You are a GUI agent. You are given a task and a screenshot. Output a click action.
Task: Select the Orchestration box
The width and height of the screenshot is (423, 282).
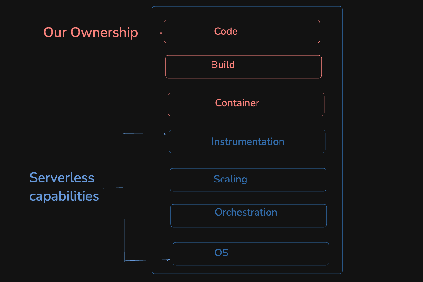248,216
